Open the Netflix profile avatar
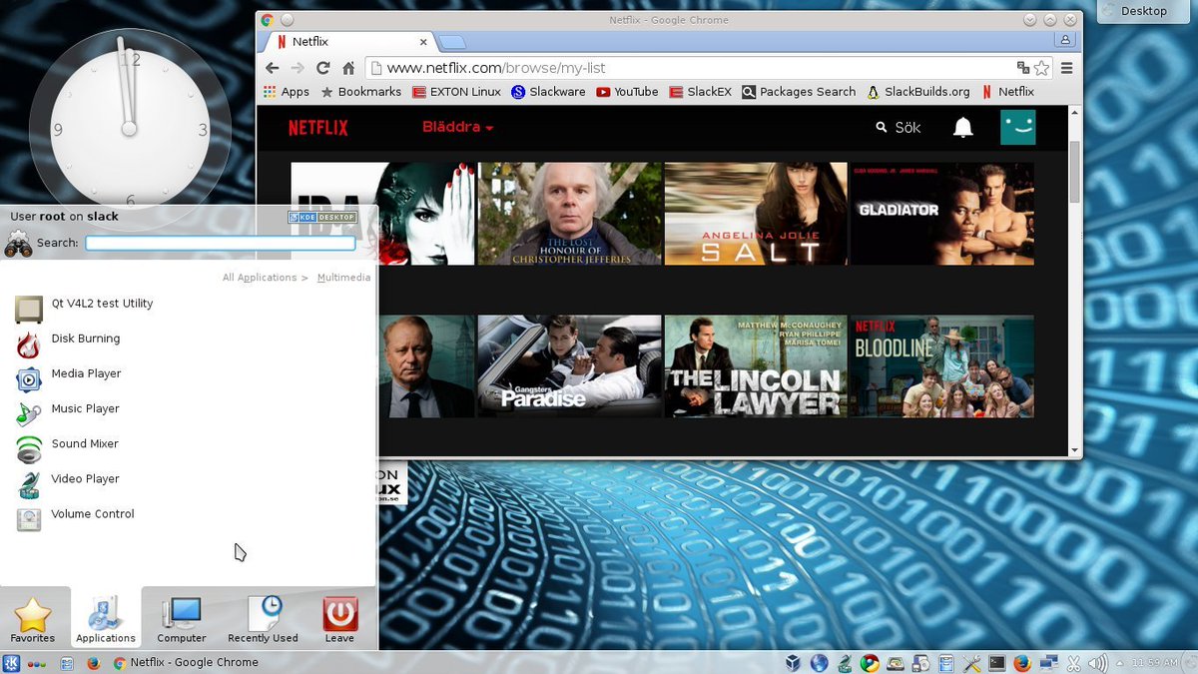 pyautogui.click(x=1018, y=128)
